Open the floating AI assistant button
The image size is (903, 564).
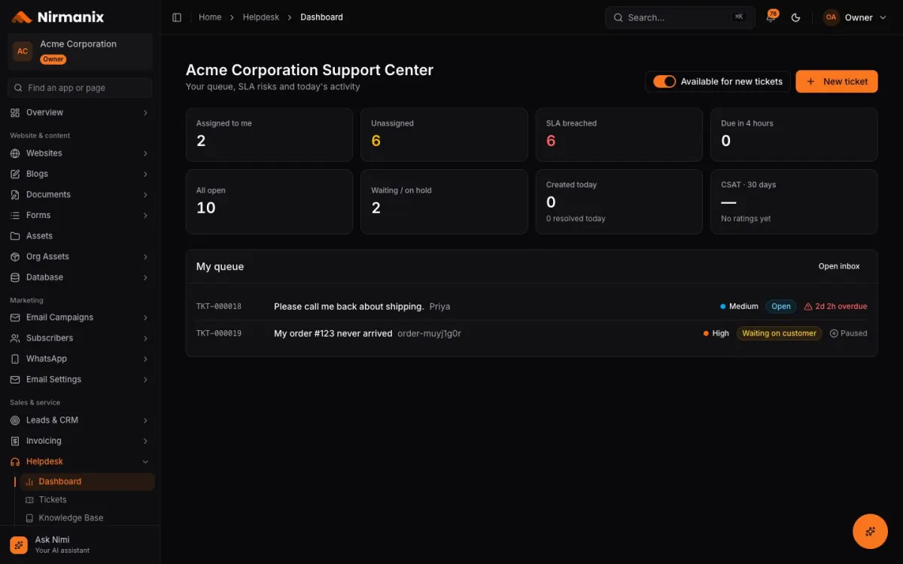[870, 532]
